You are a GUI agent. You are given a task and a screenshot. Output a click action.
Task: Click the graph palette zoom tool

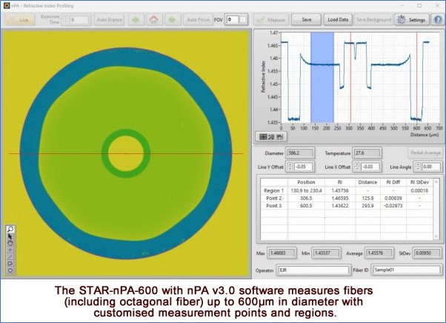[x=271, y=137]
